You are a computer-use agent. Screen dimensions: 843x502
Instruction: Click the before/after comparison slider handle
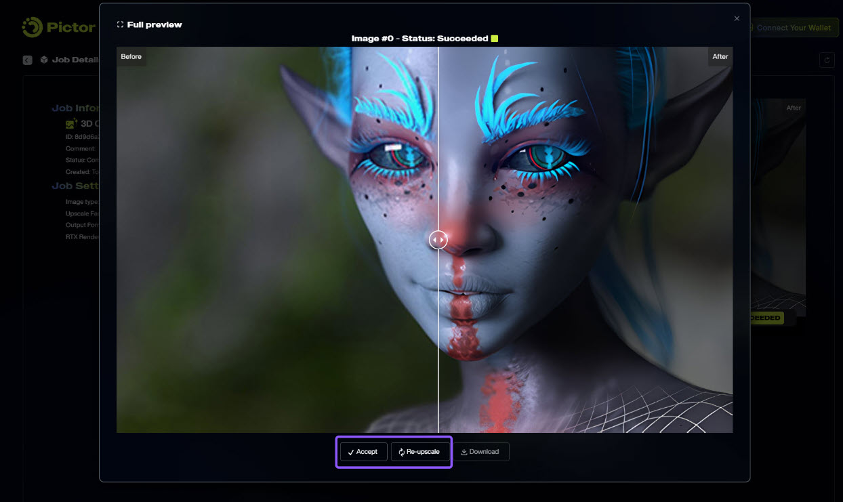pos(438,240)
